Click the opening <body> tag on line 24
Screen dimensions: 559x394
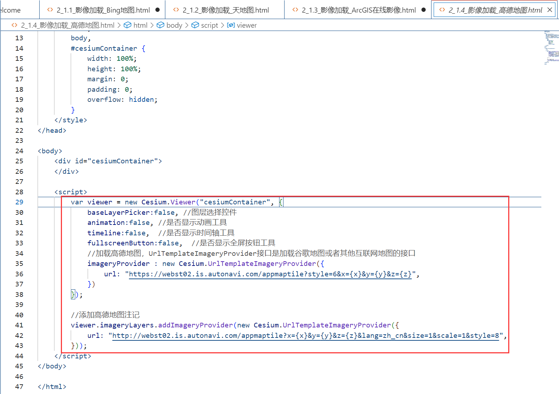click(x=50, y=151)
